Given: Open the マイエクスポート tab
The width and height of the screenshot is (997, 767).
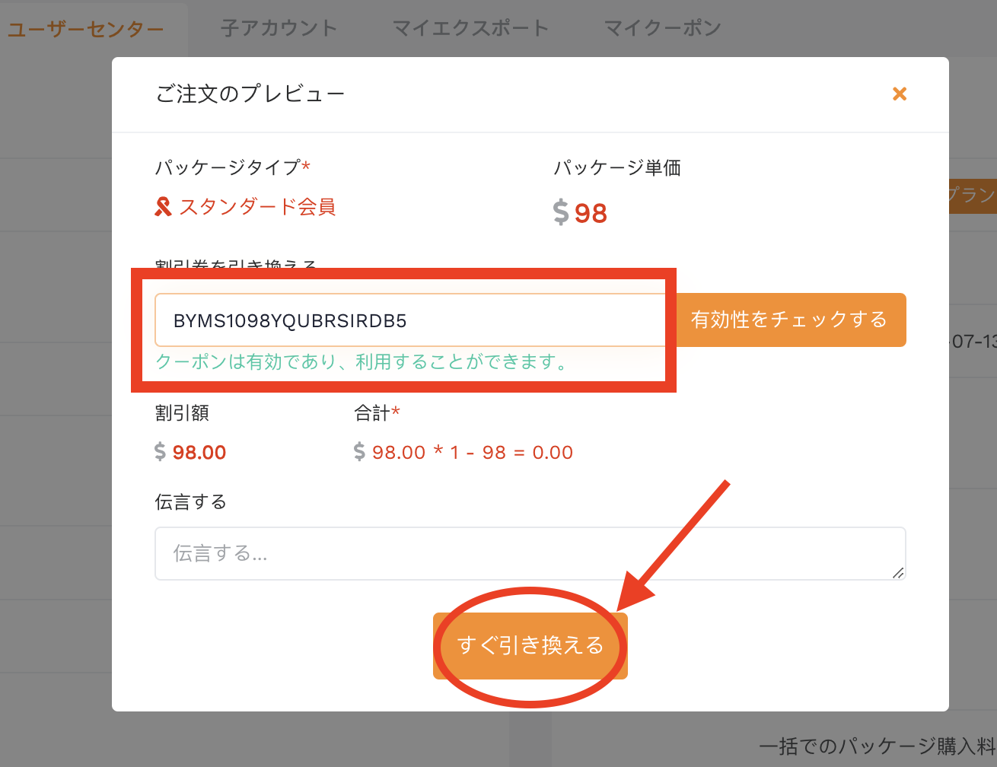Looking at the screenshot, I should 470,28.
